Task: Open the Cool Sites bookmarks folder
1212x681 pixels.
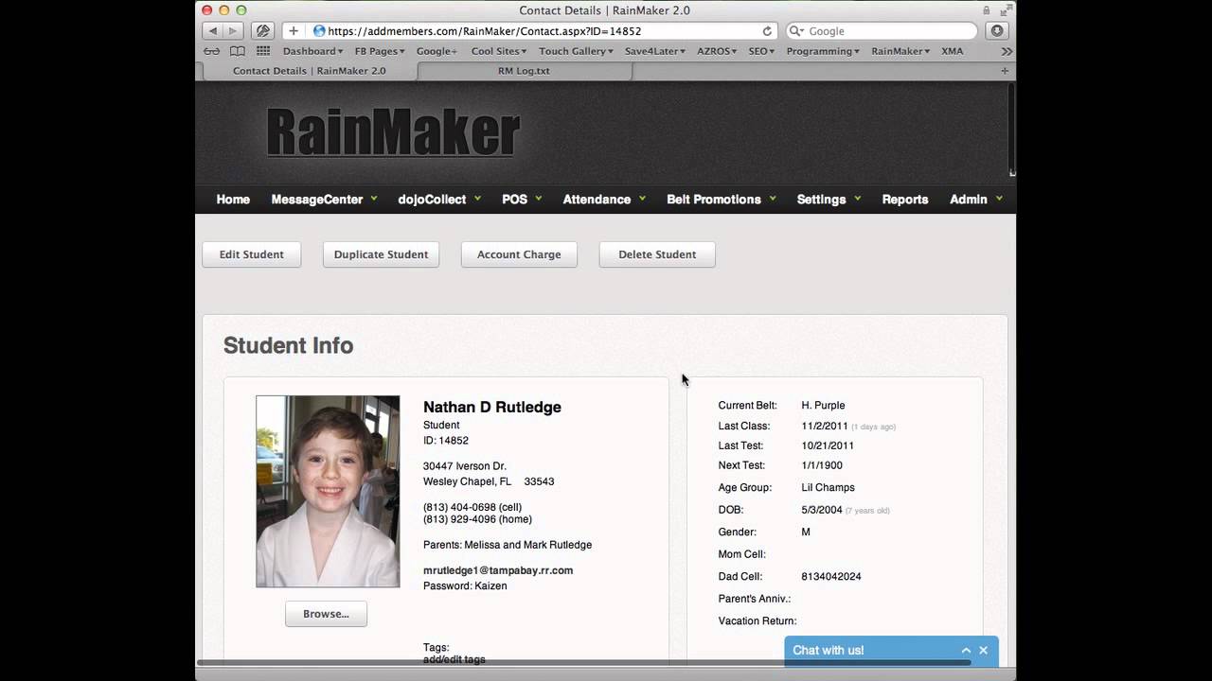Action: [498, 51]
